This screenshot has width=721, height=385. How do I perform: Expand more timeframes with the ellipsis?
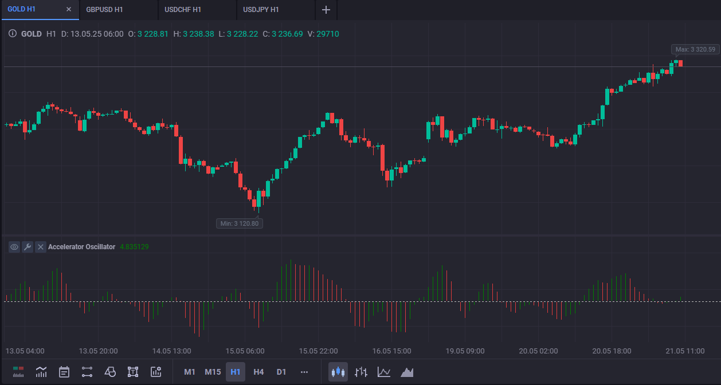304,372
